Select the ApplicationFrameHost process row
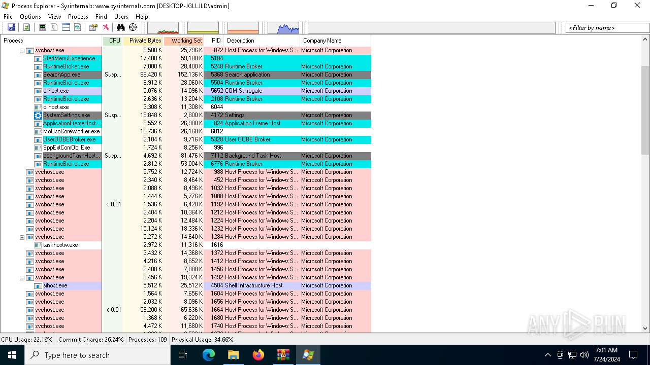This screenshot has height=365, width=650. (186, 123)
